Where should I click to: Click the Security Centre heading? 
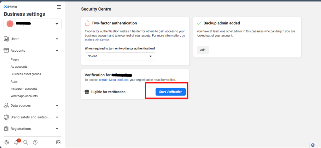[96, 9]
